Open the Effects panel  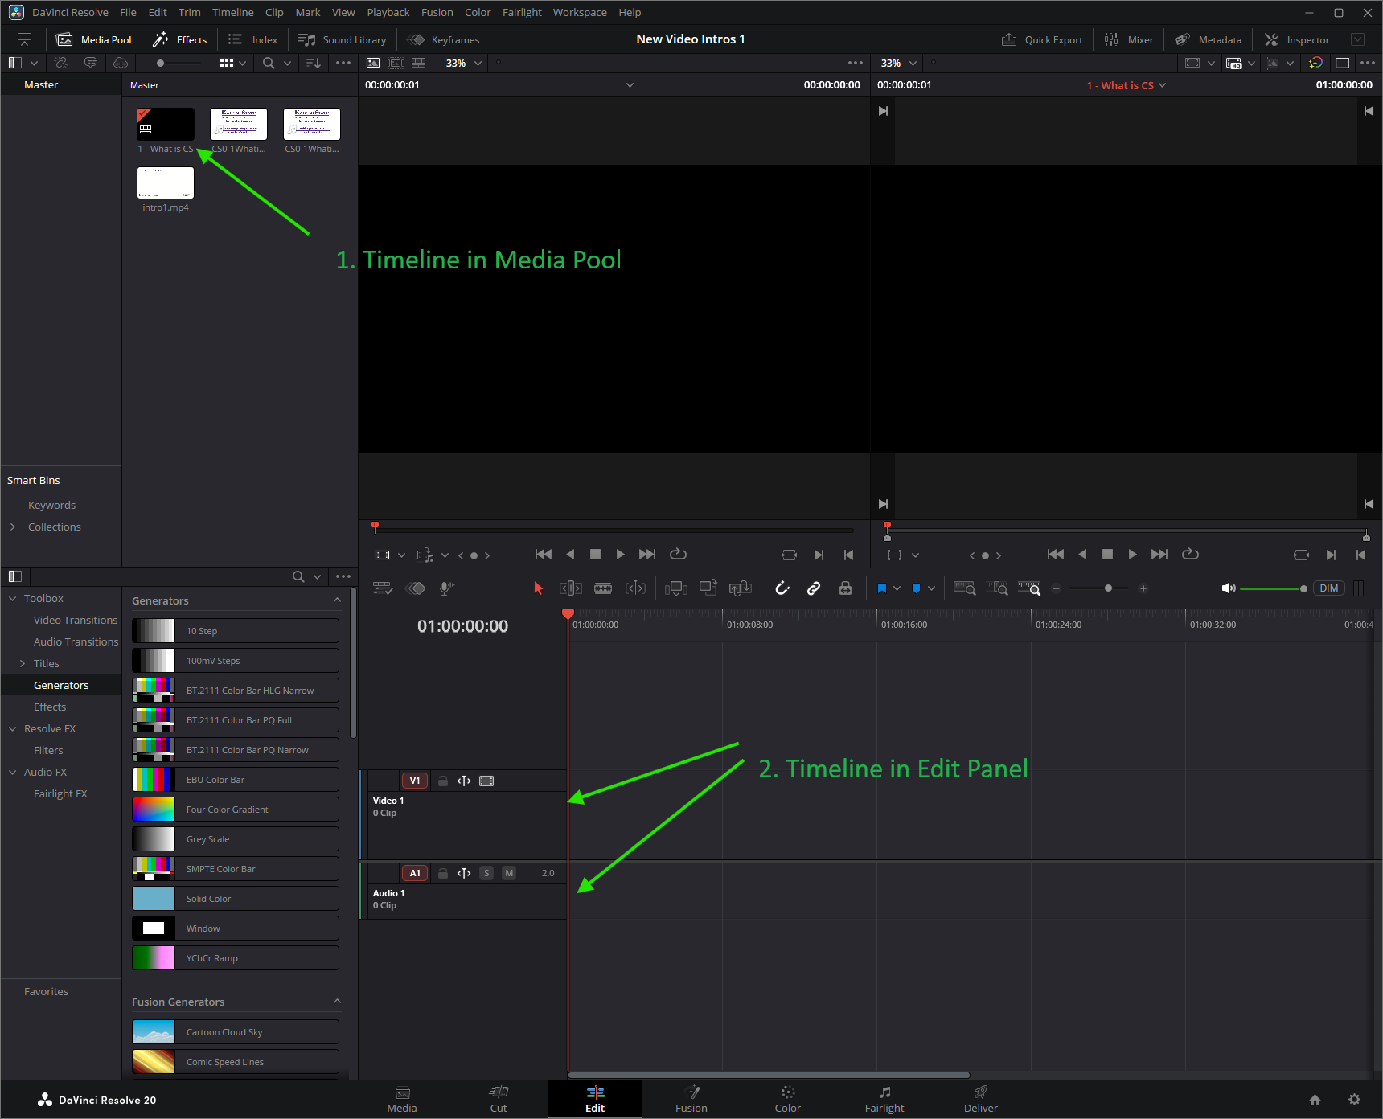[180, 39]
